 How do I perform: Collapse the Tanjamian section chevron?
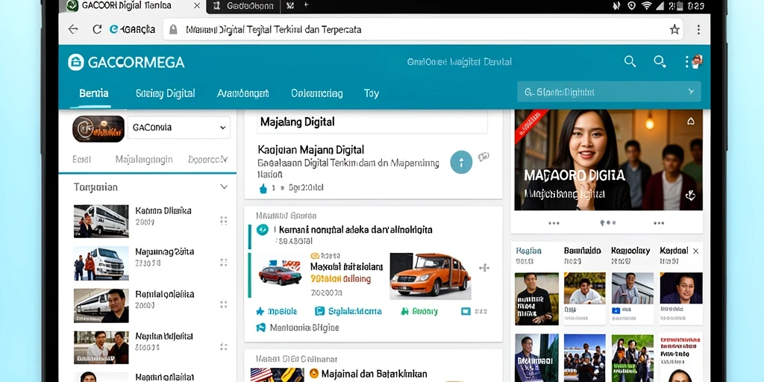[224, 187]
